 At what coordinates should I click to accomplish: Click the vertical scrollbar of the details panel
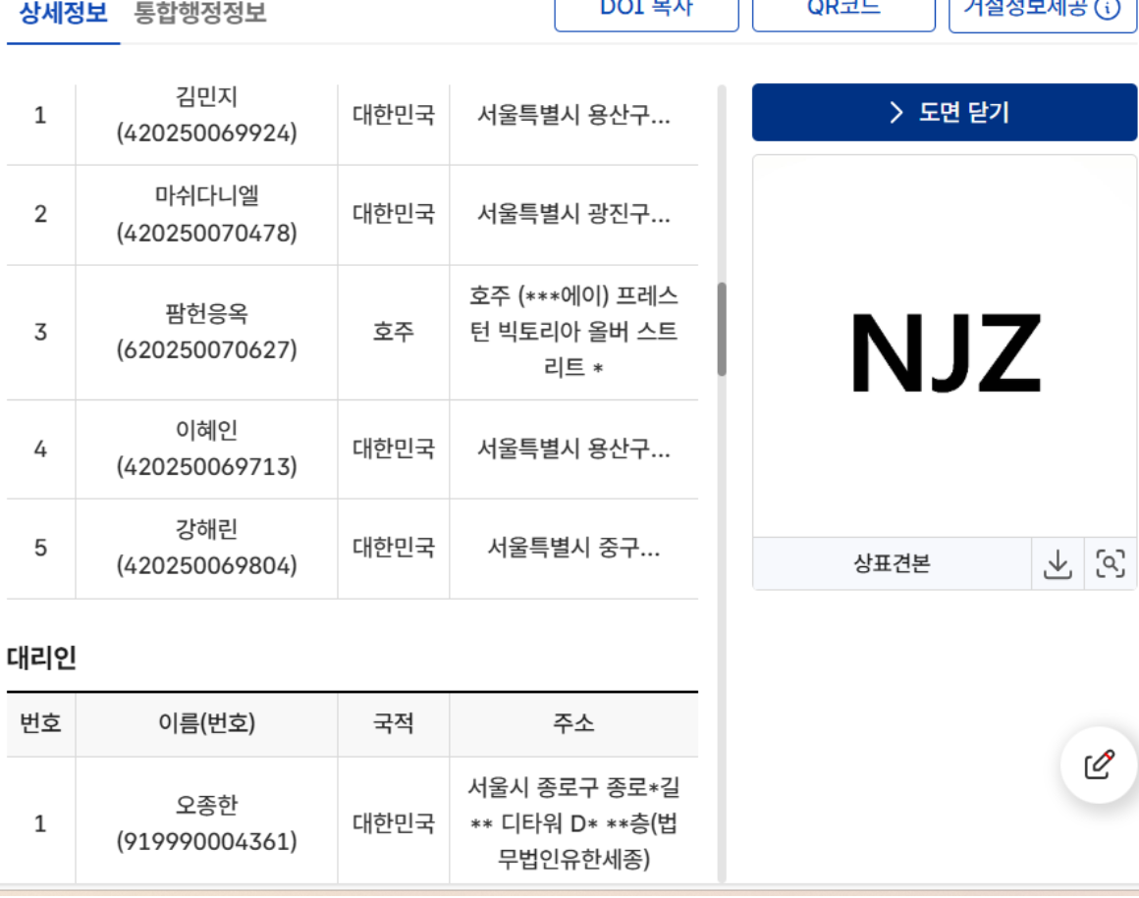[722, 329]
